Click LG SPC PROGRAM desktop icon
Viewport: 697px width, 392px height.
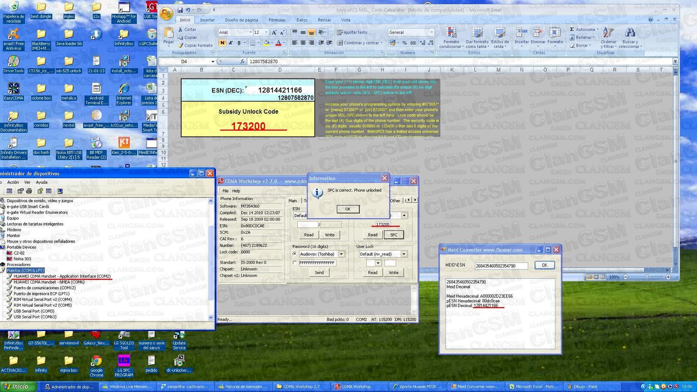(124, 366)
